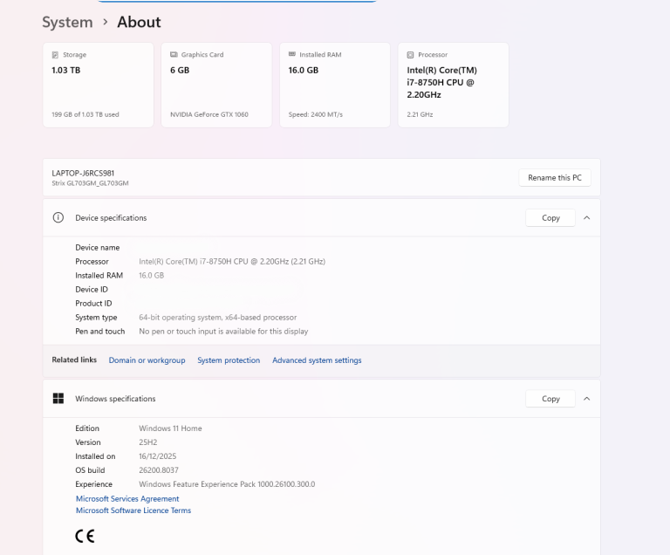This screenshot has width=670, height=555.
Task: Click the Processor icon in the top card
Action: [x=410, y=54]
